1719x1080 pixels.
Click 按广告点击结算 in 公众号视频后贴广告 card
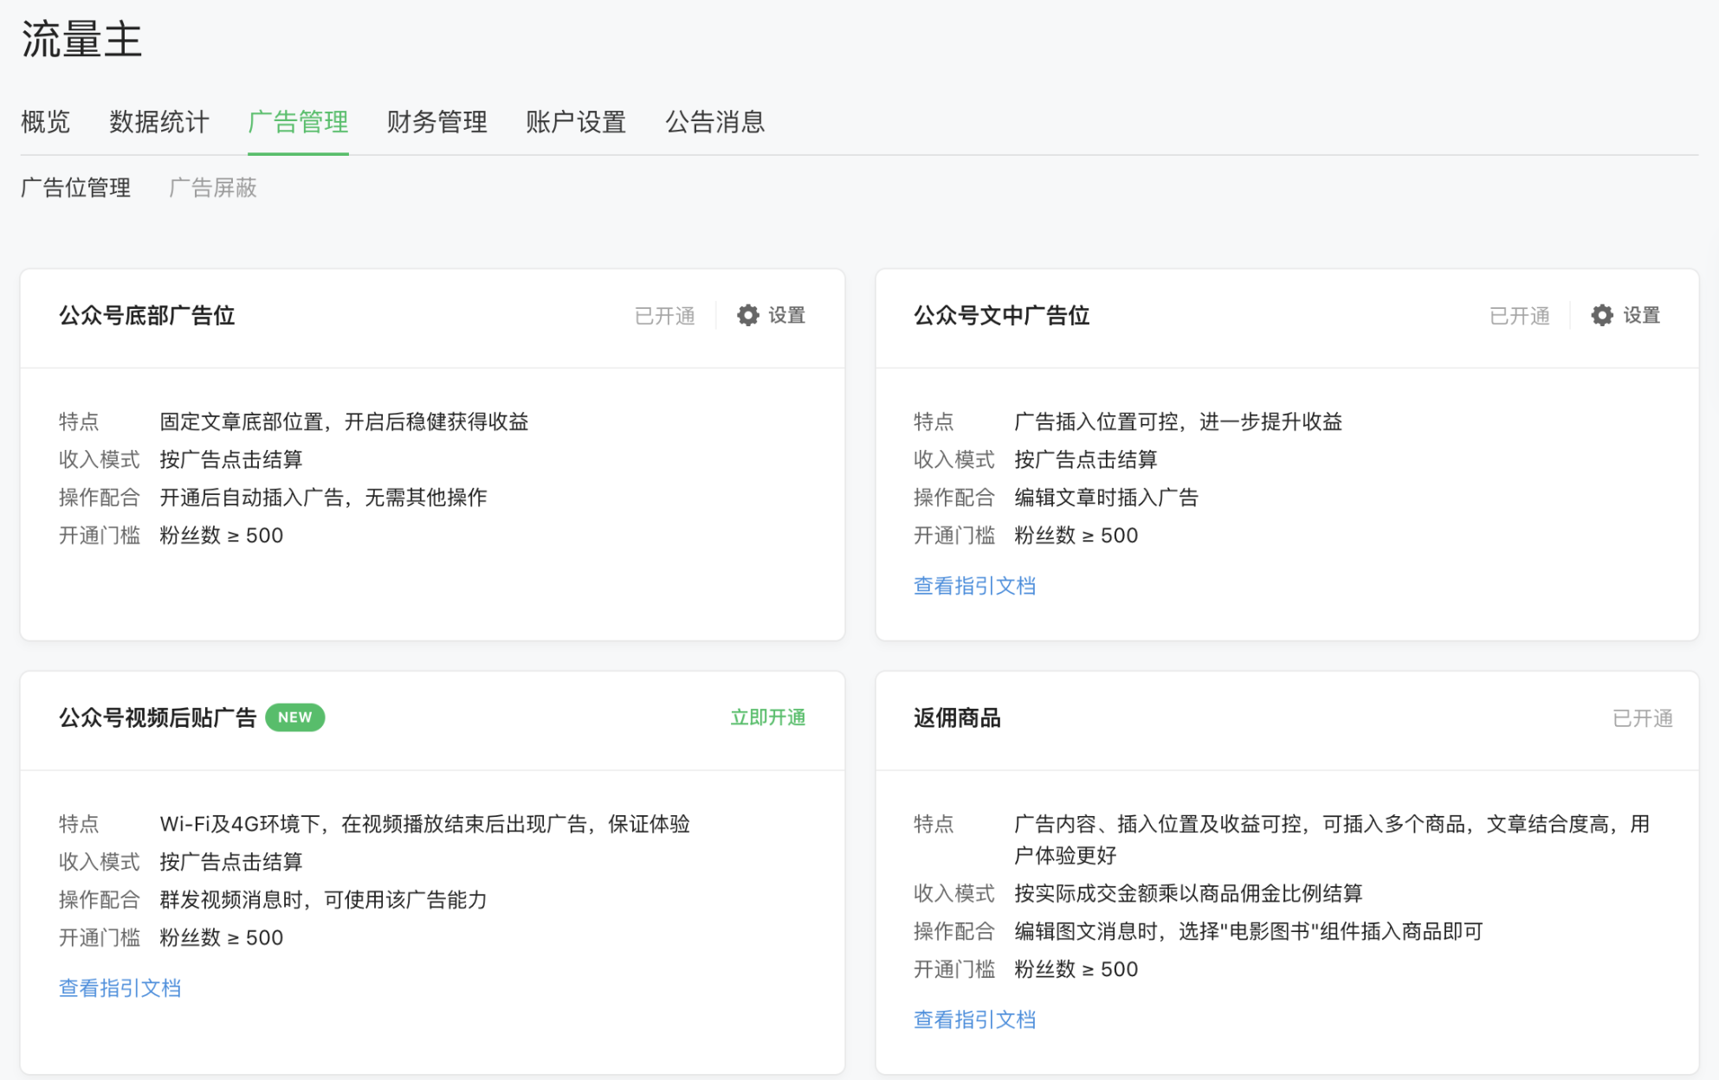click(230, 862)
